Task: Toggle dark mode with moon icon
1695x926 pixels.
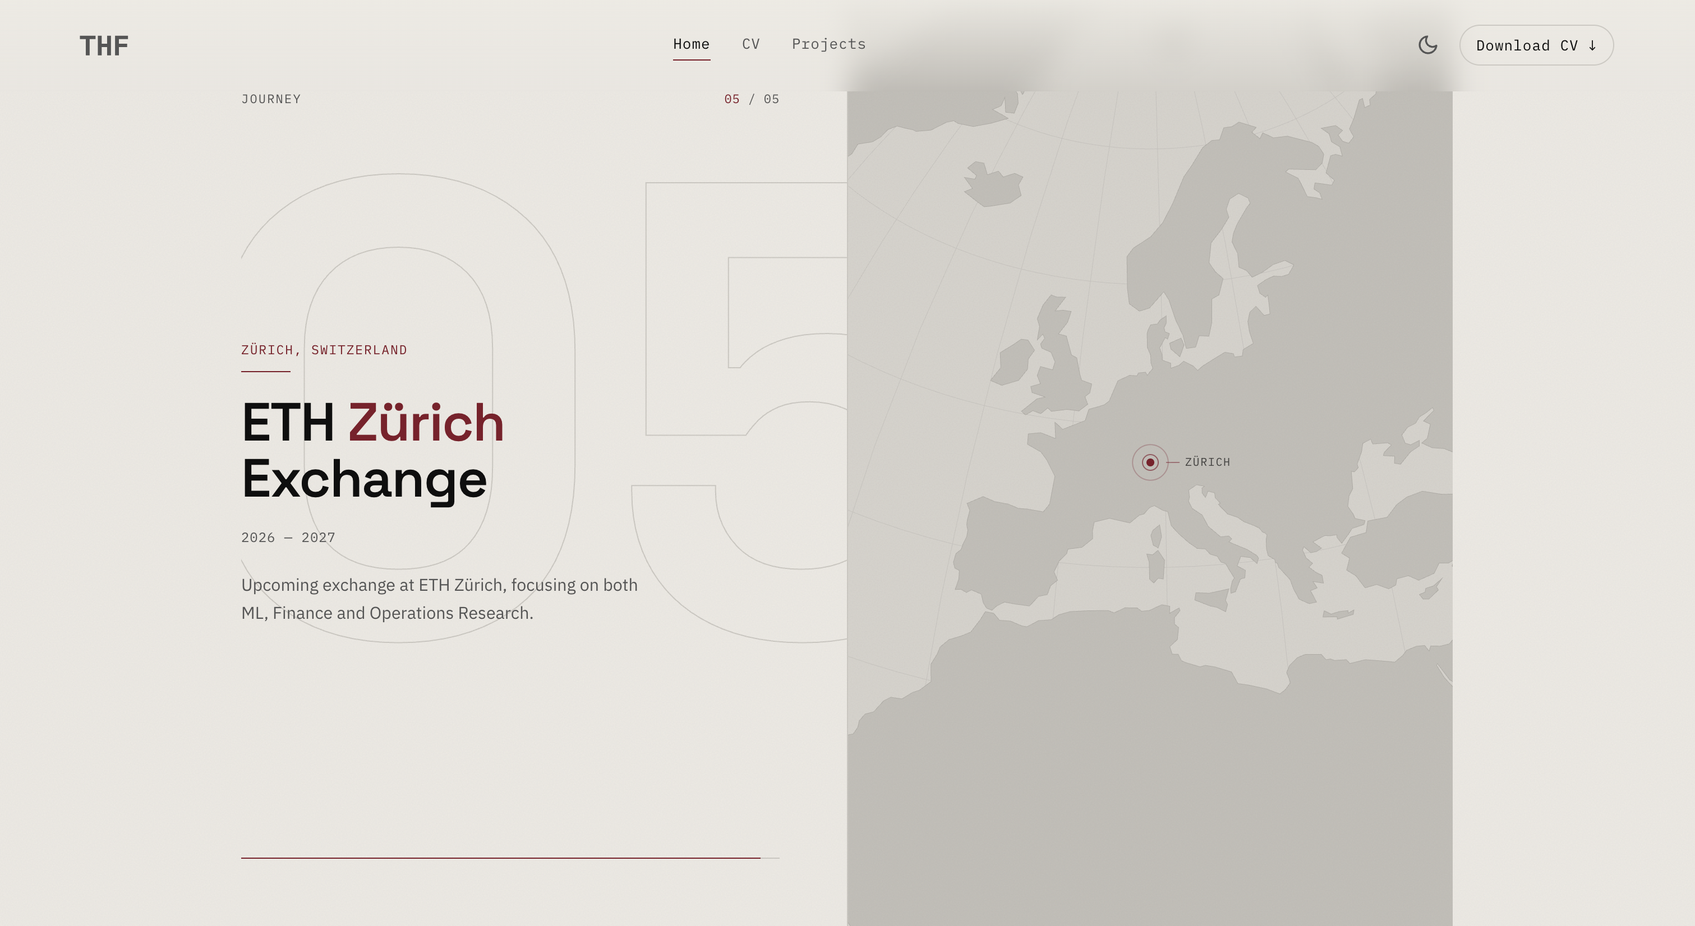Action: coord(1427,45)
